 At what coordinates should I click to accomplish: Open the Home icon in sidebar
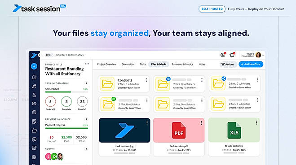(34, 77)
